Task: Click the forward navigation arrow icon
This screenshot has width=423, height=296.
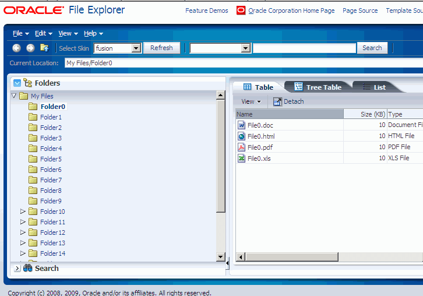Action: (30, 48)
